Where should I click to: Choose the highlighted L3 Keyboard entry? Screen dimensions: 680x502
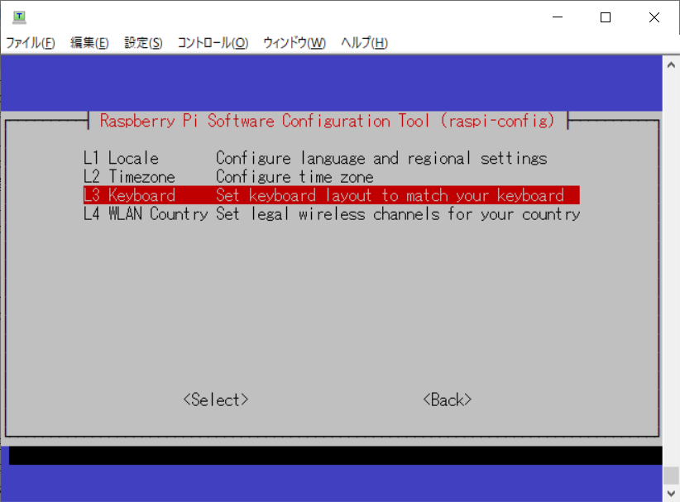tap(332, 195)
